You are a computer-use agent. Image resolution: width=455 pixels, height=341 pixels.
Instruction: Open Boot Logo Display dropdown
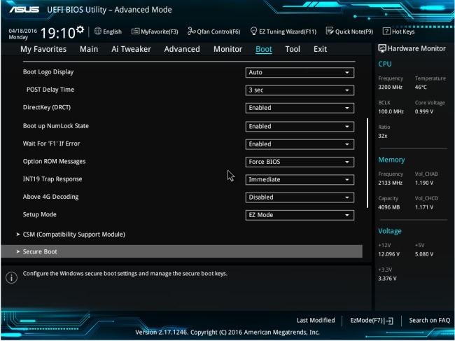pos(300,73)
